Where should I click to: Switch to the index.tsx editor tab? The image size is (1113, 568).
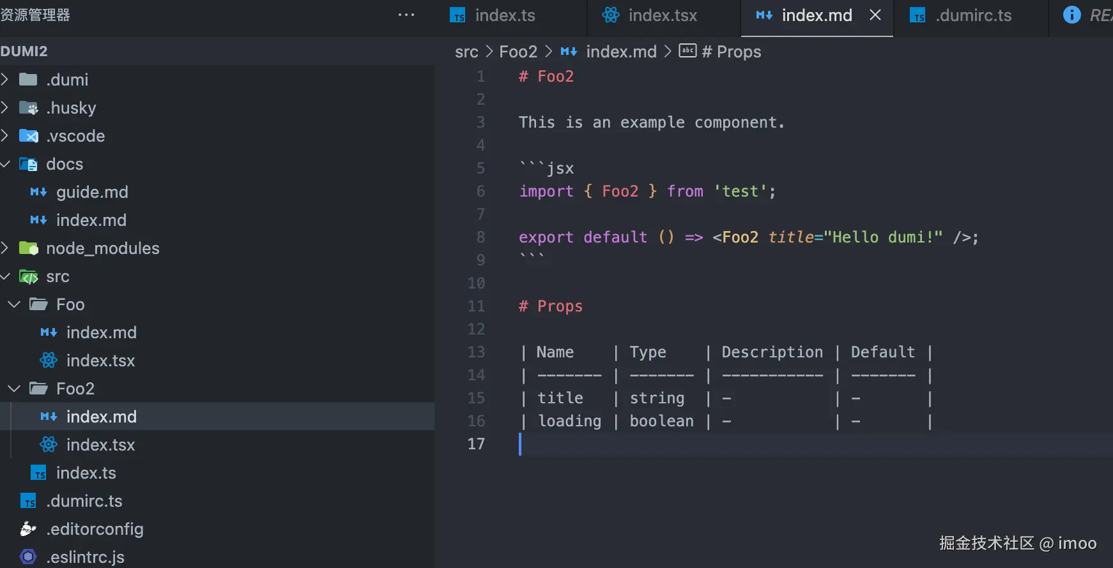point(664,18)
